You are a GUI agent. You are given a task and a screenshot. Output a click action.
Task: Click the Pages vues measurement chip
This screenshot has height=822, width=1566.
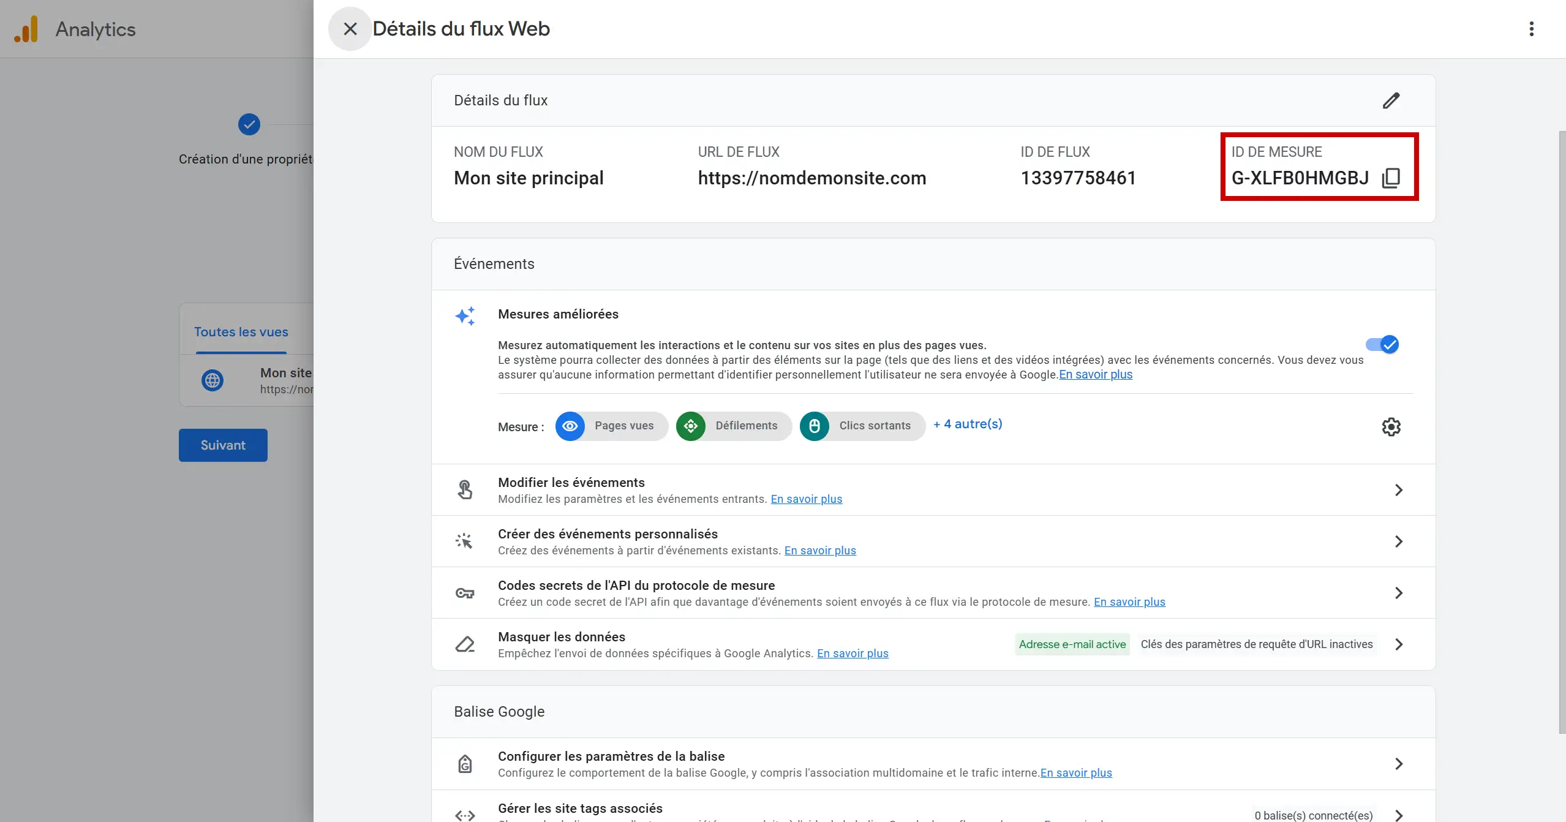[611, 426]
